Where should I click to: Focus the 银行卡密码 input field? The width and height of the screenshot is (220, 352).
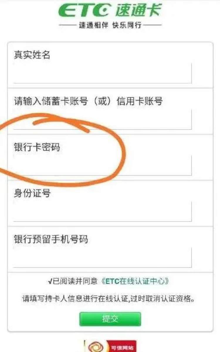pyautogui.click(x=102, y=165)
